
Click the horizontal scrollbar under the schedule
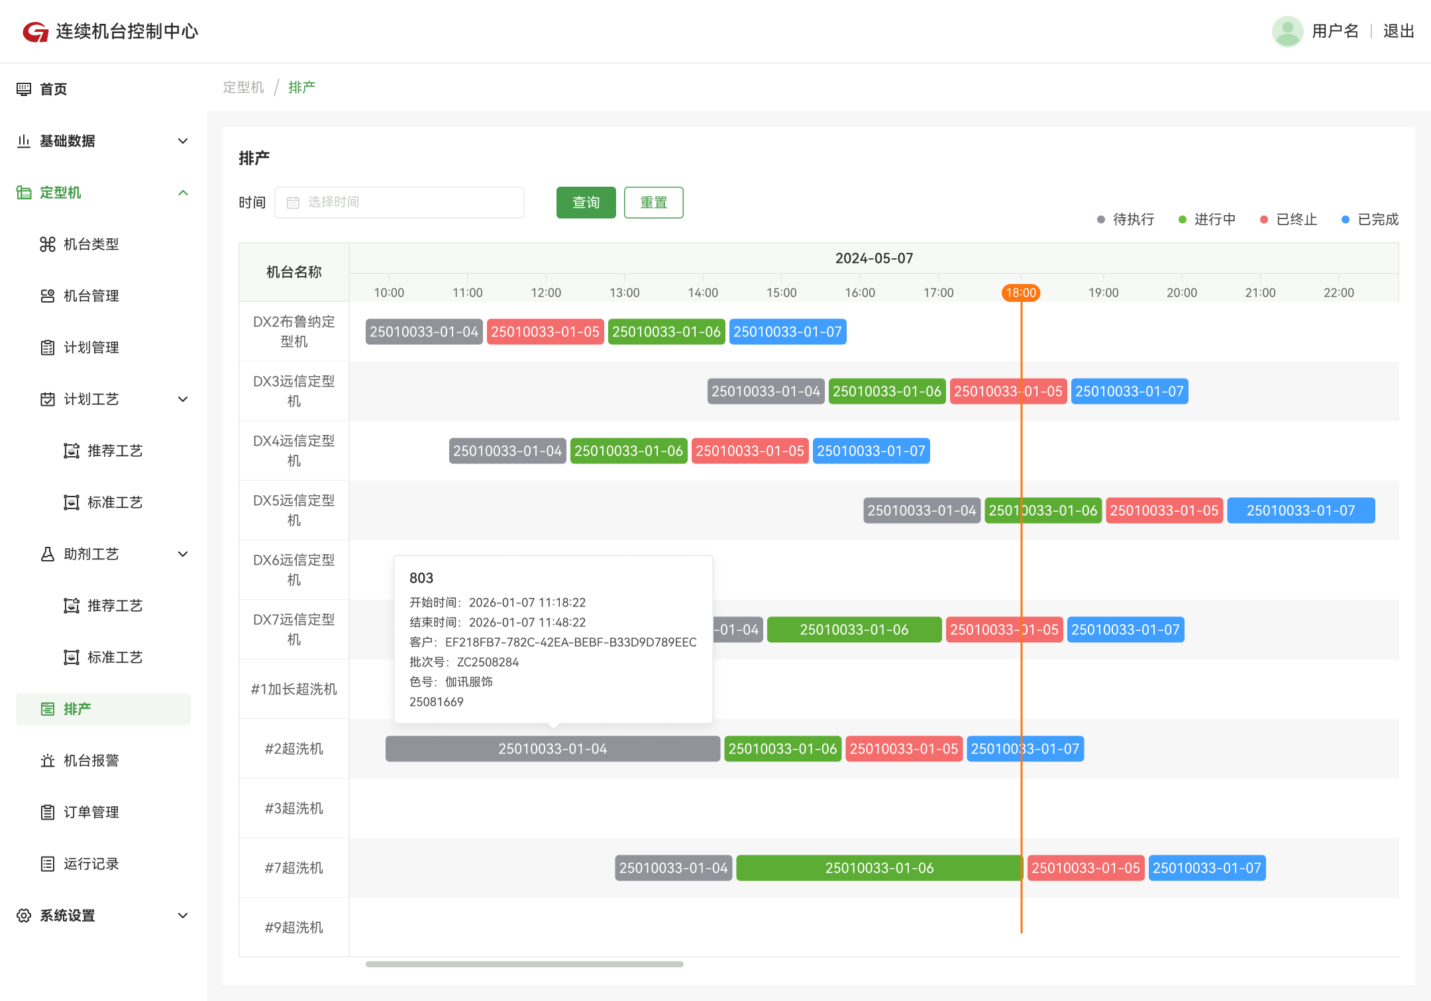point(525,965)
